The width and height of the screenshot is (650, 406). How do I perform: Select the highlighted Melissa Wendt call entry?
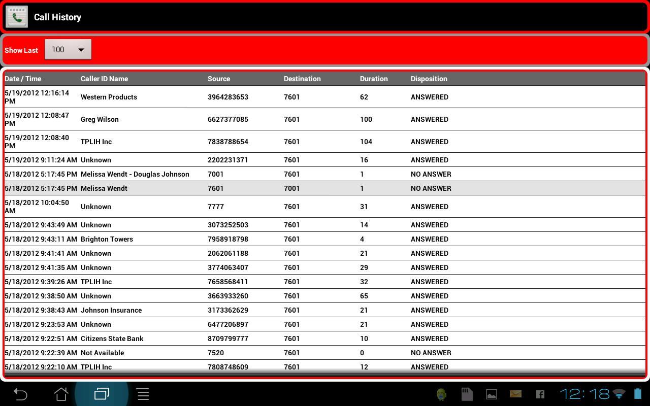(203, 188)
